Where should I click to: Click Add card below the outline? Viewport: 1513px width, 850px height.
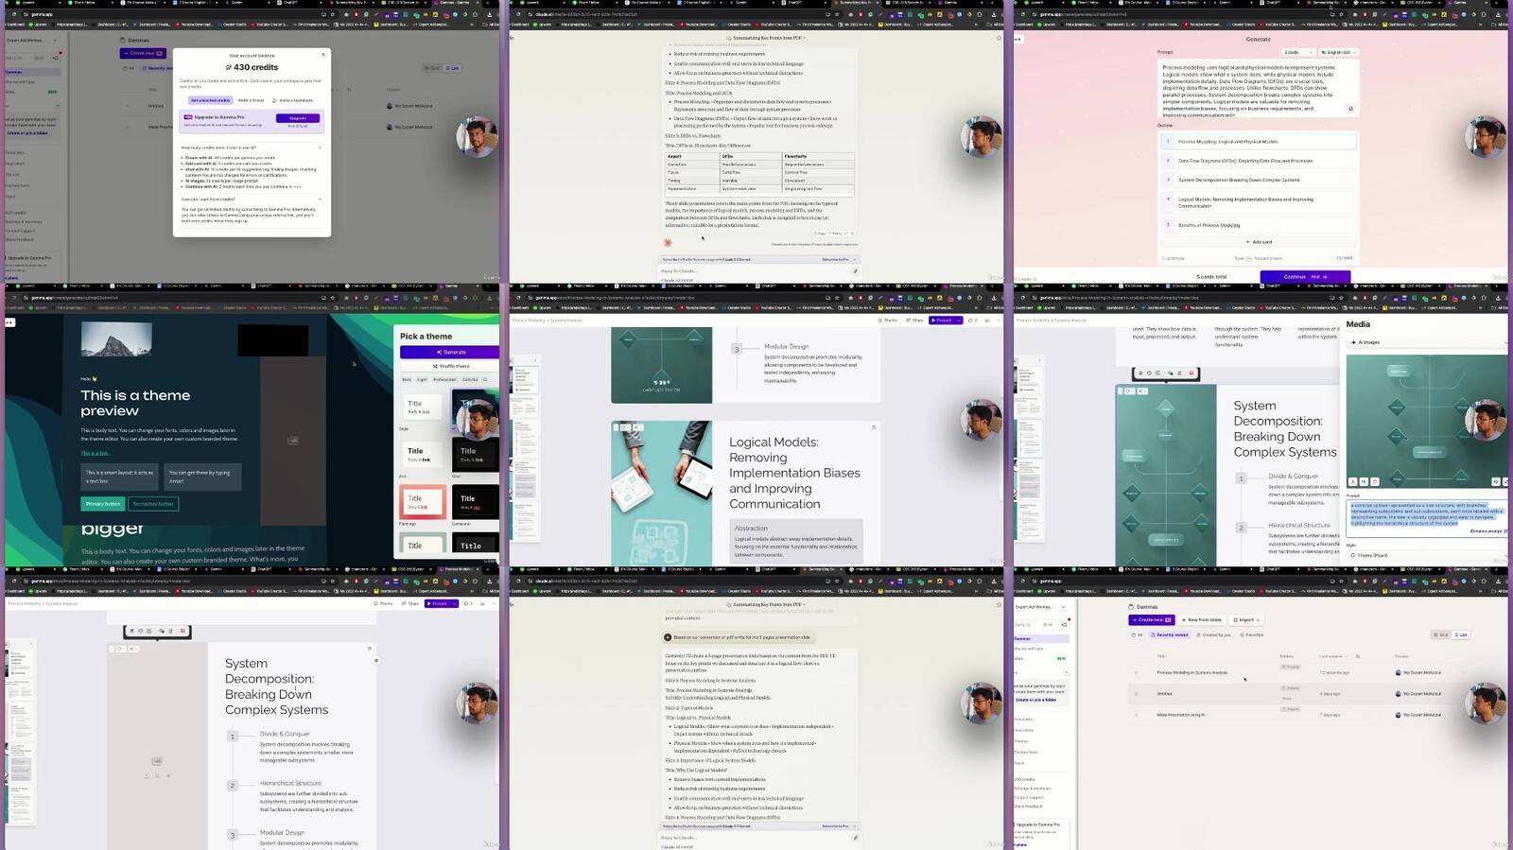coord(1259,242)
